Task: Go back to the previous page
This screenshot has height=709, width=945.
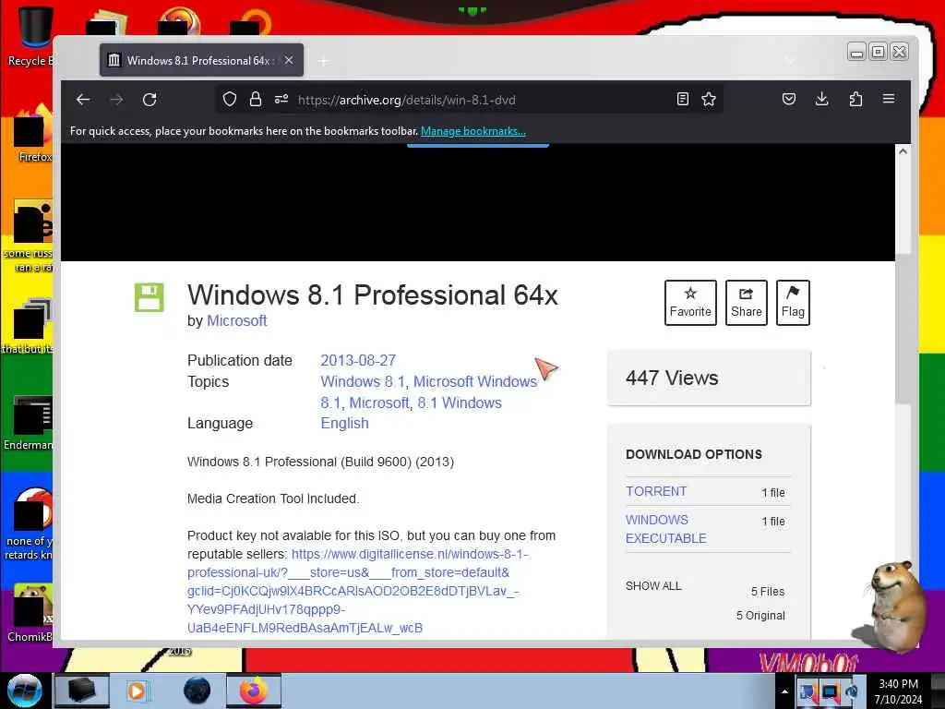Action: pyautogui.click(x=82, y=100)
